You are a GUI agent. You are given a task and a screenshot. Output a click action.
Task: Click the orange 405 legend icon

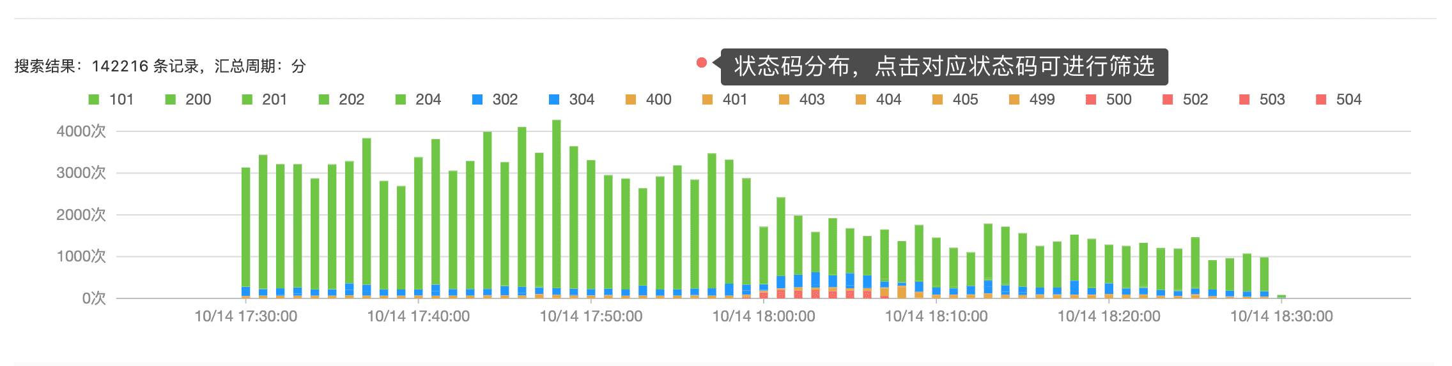[938, 99]
